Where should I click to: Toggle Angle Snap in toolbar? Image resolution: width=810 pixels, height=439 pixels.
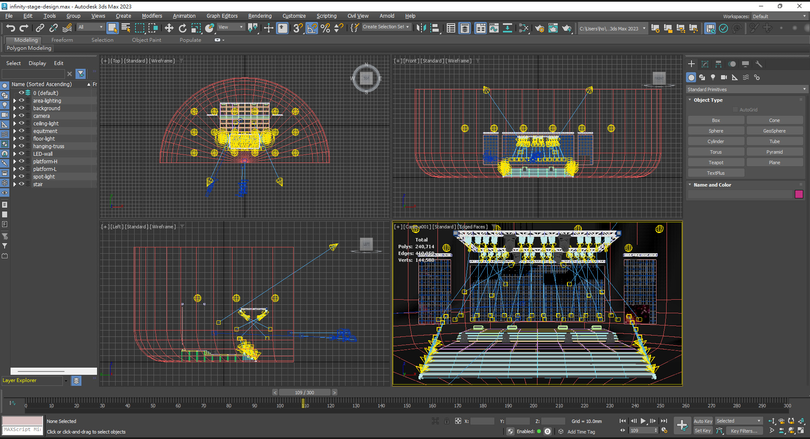pos(312,28)
